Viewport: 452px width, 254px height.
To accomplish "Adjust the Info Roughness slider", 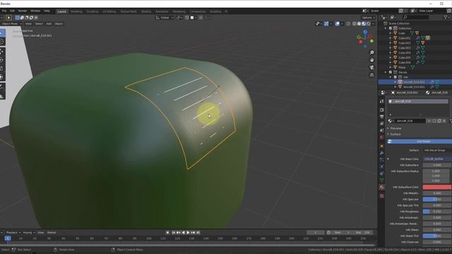I will point(437,212).
